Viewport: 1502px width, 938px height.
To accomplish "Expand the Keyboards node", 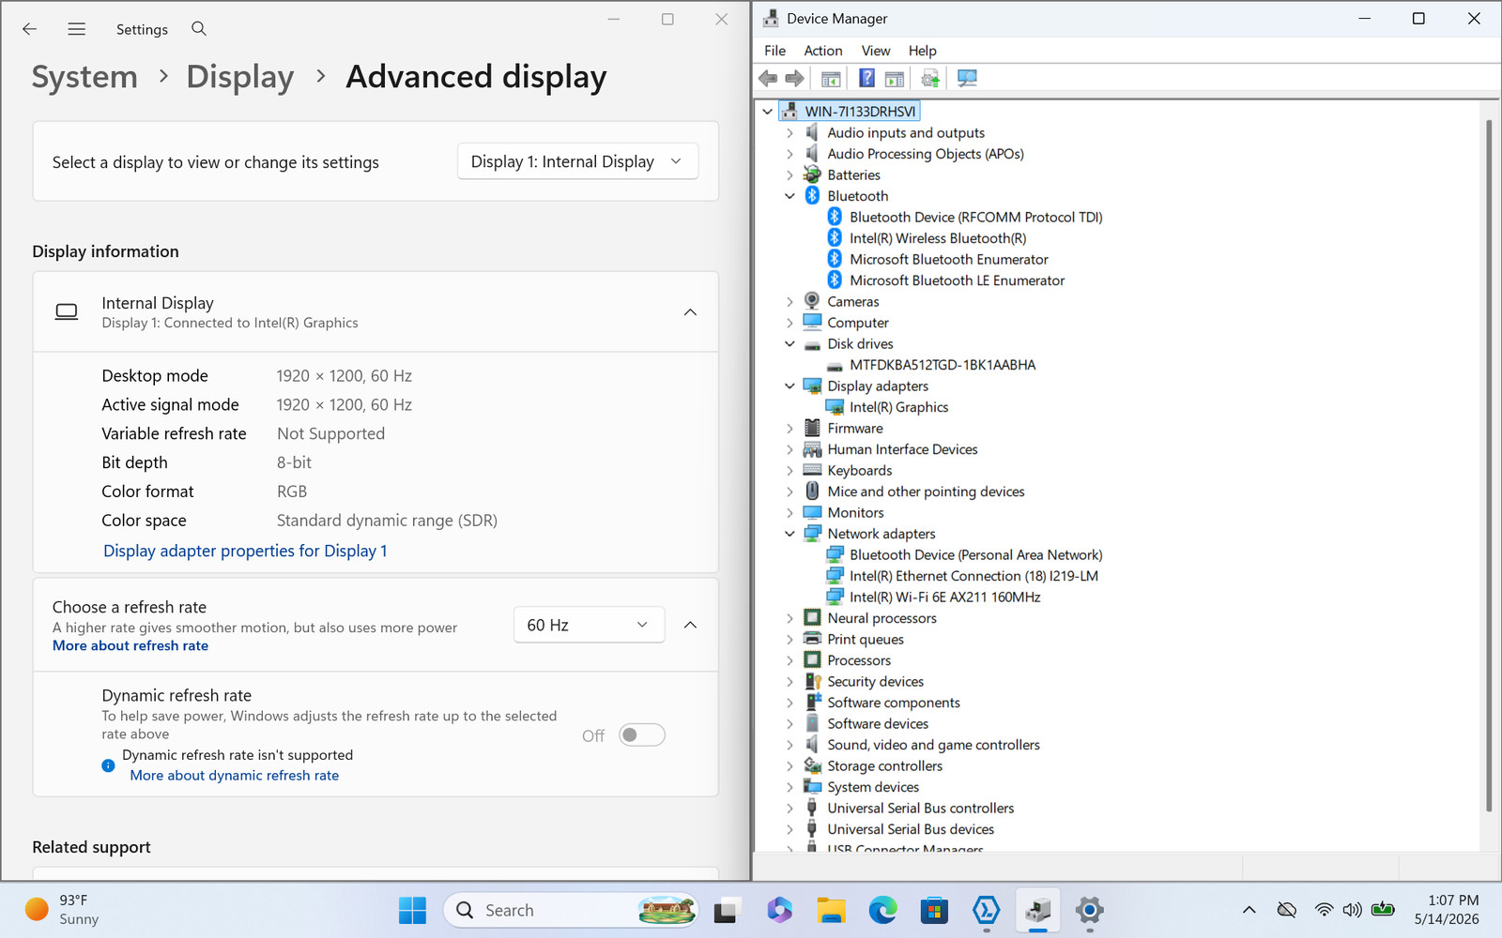I will (x=789, y=471).
